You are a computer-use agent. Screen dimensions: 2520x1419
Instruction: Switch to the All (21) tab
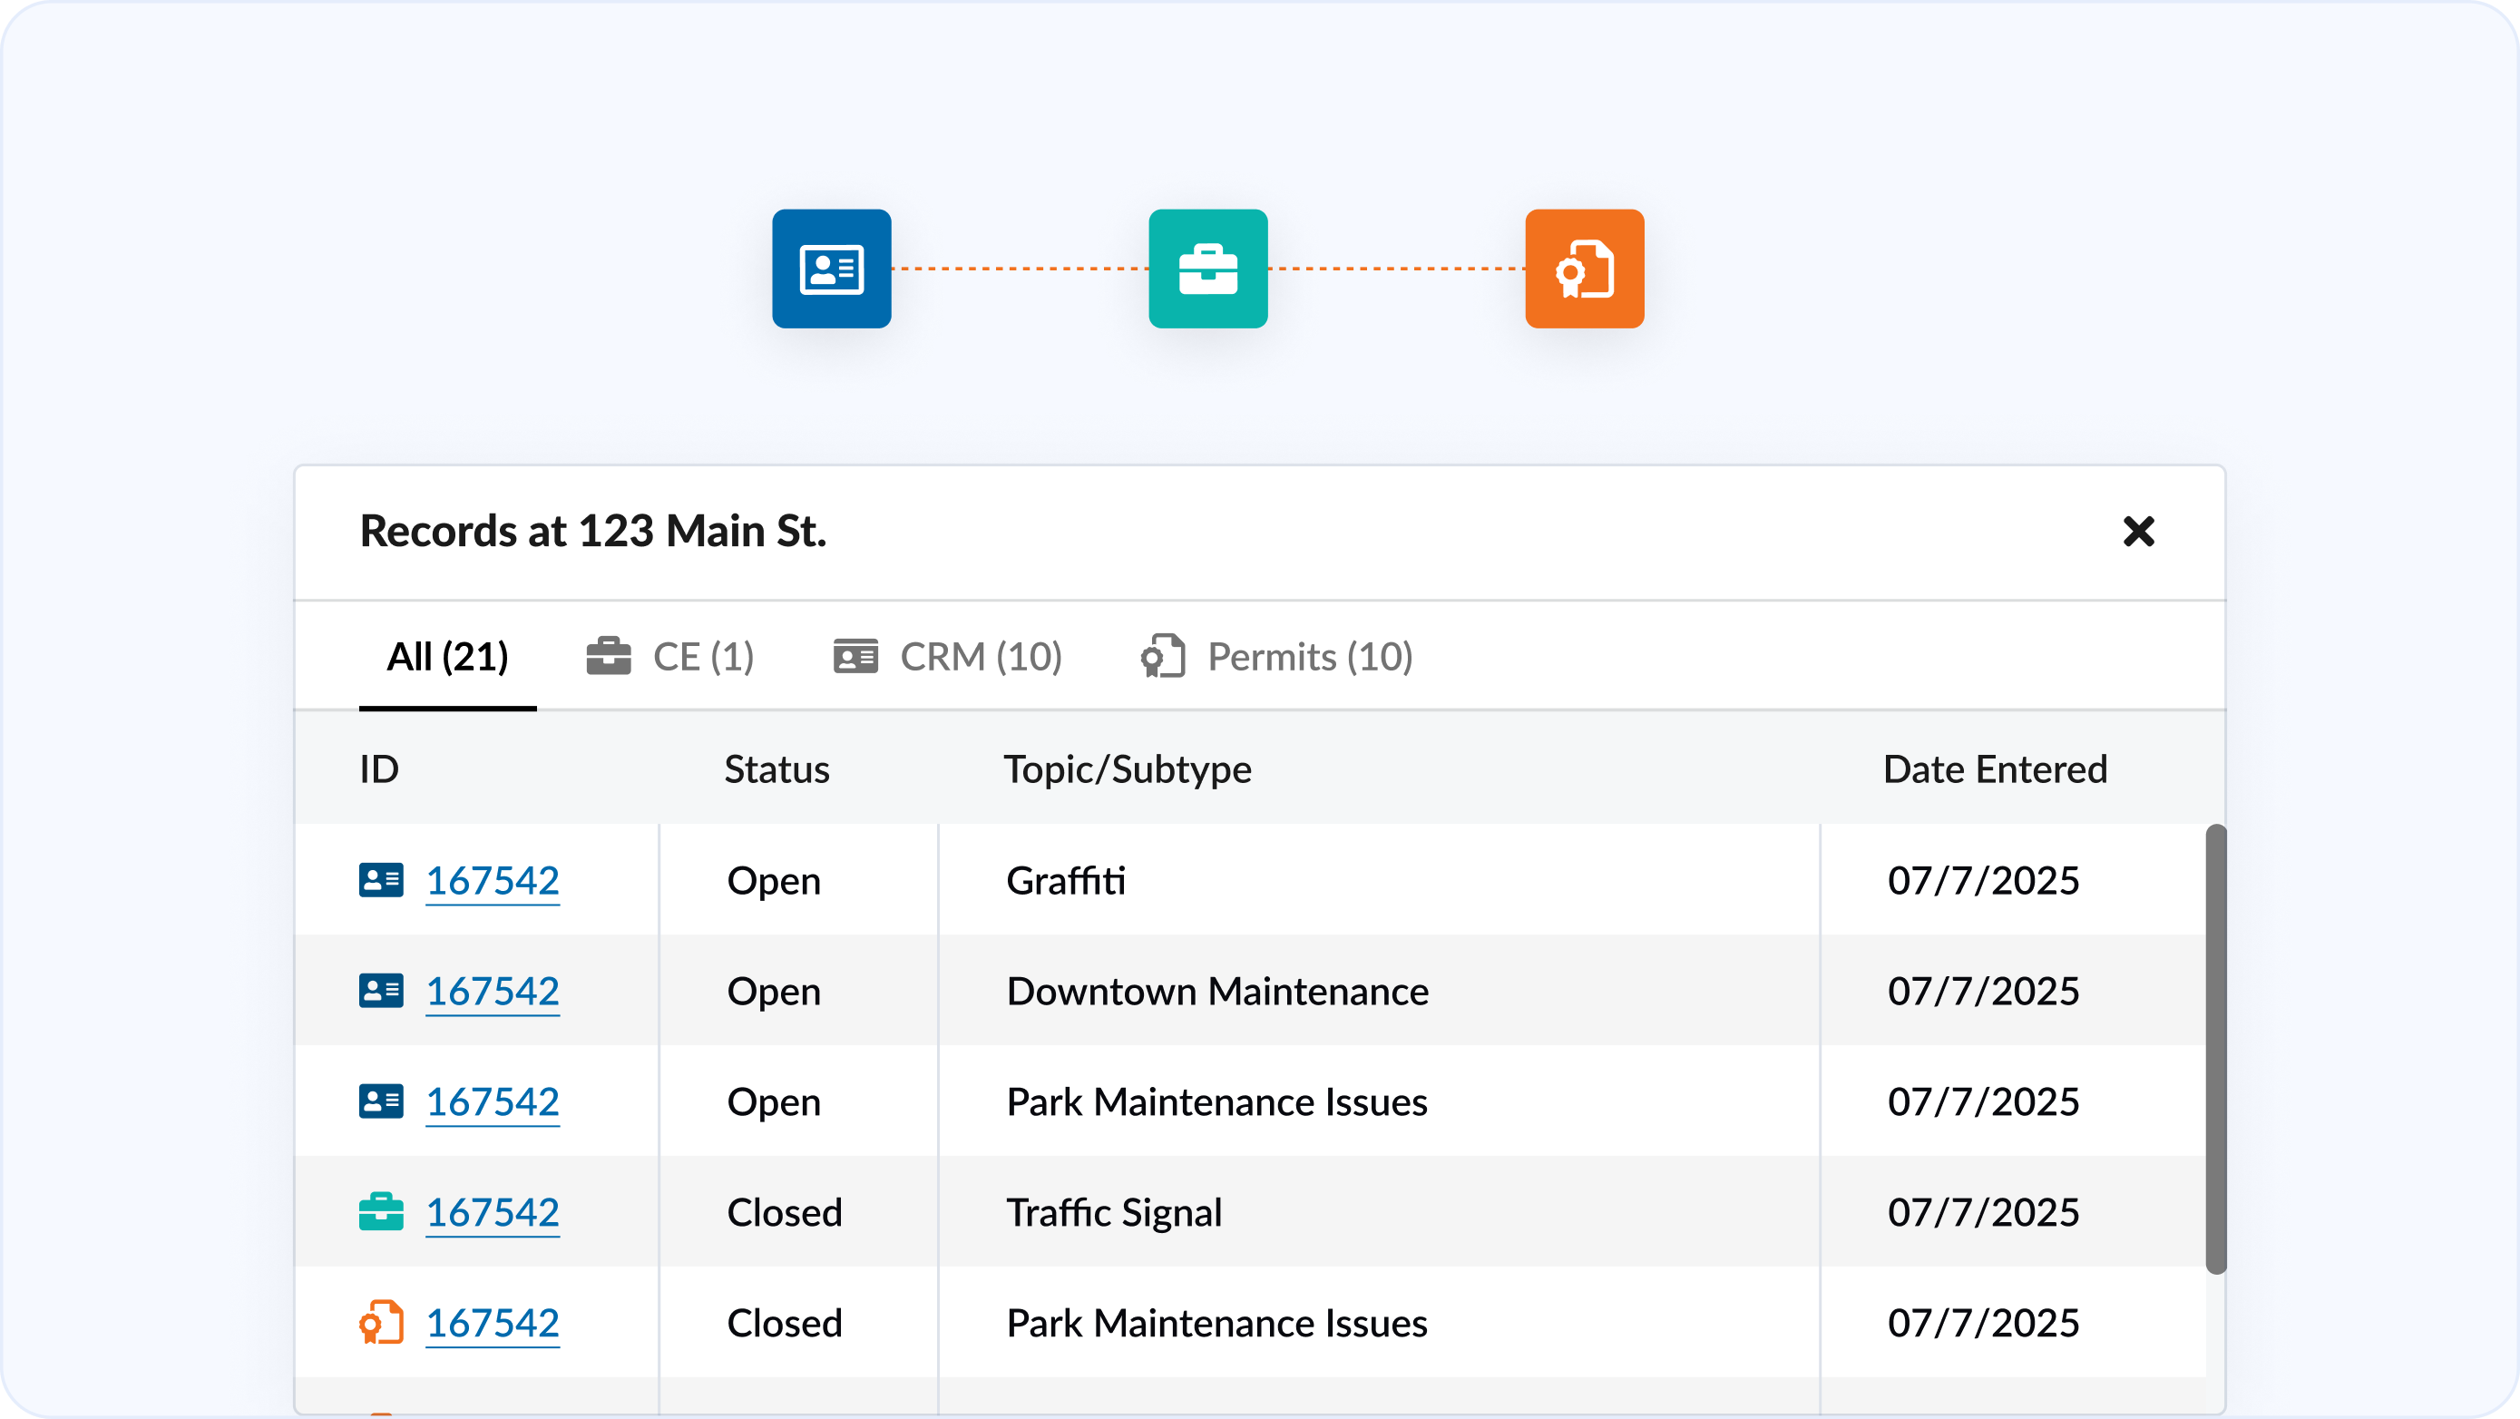tap(447, 657)
